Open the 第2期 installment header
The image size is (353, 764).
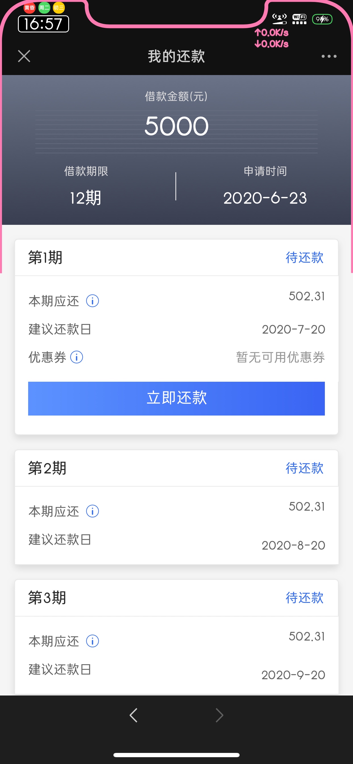click(x=176, y=468)
